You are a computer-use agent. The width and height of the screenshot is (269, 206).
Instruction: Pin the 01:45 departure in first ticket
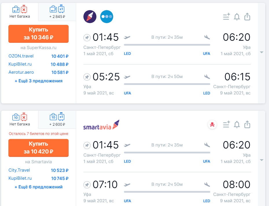[x=87, y=38]
